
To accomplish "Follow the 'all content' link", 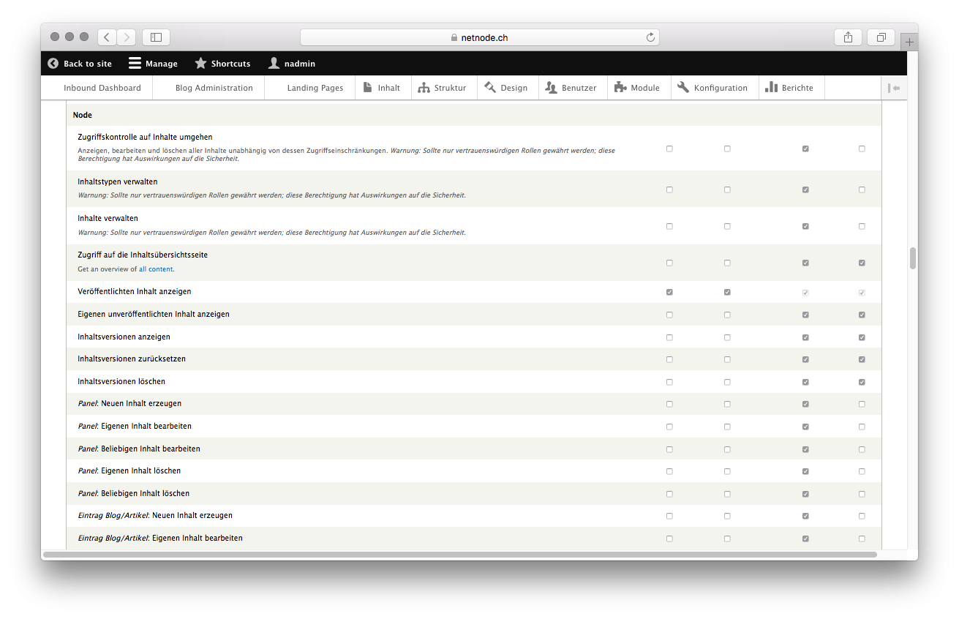I will 156,269.
